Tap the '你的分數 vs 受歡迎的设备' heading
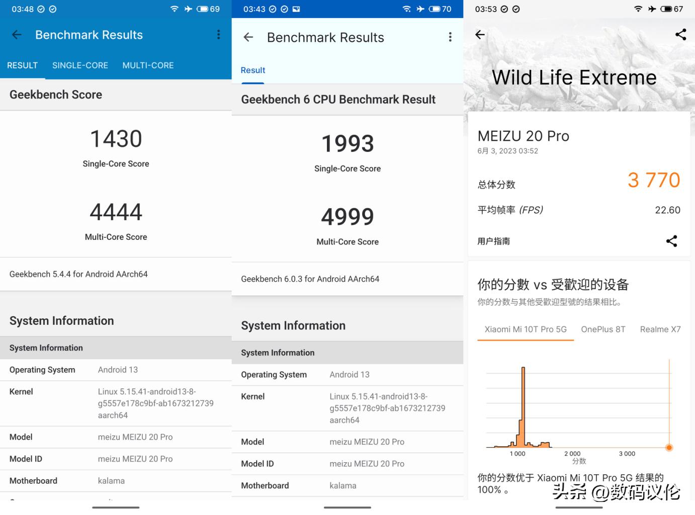Screen dimensions: 695x515 (553, 285)
